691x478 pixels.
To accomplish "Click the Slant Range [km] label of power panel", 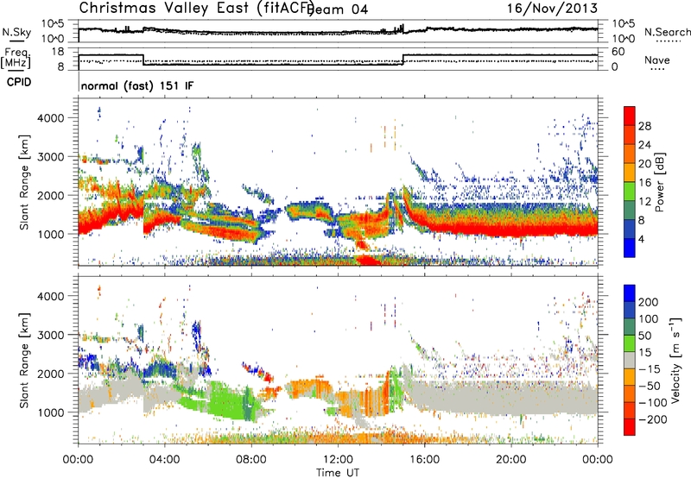I will pyautogui.click(x=24, y=182).
